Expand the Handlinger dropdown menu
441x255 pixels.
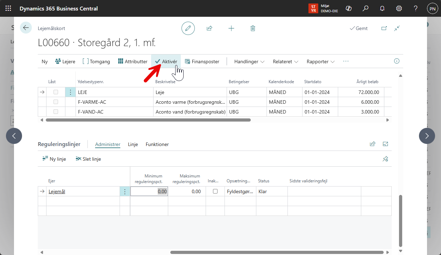[249, 61]
